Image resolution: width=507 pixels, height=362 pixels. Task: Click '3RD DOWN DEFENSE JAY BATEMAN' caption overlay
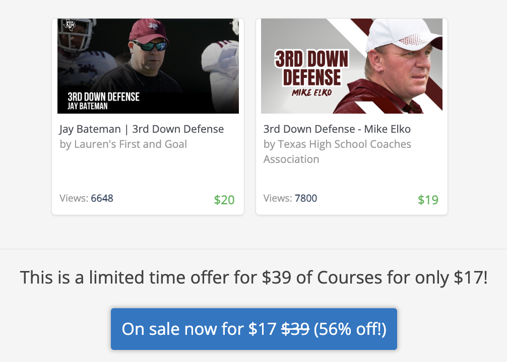coord(103,101)
